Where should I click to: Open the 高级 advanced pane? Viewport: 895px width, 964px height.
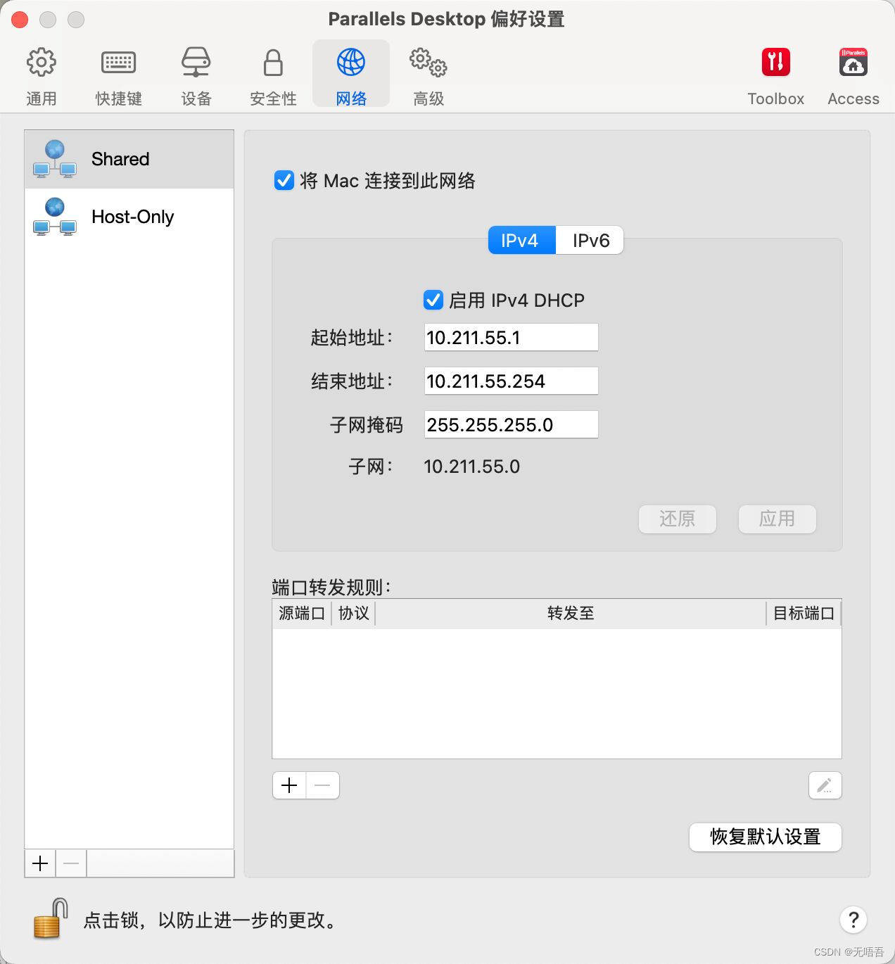tap(429, 76)
